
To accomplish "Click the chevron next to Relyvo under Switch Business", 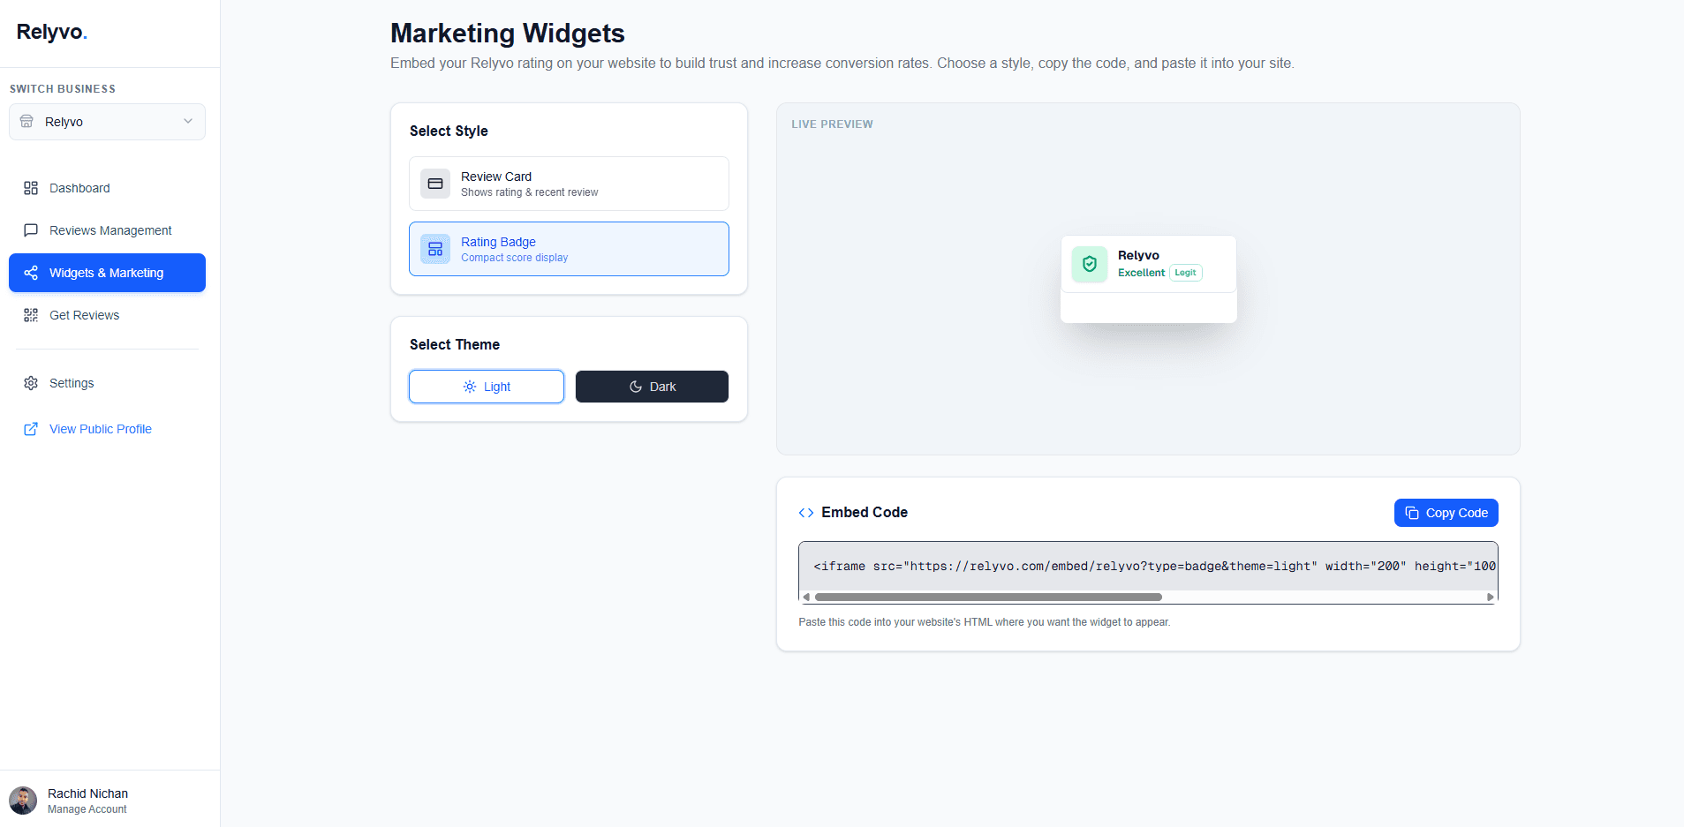I will click(186, 121).
